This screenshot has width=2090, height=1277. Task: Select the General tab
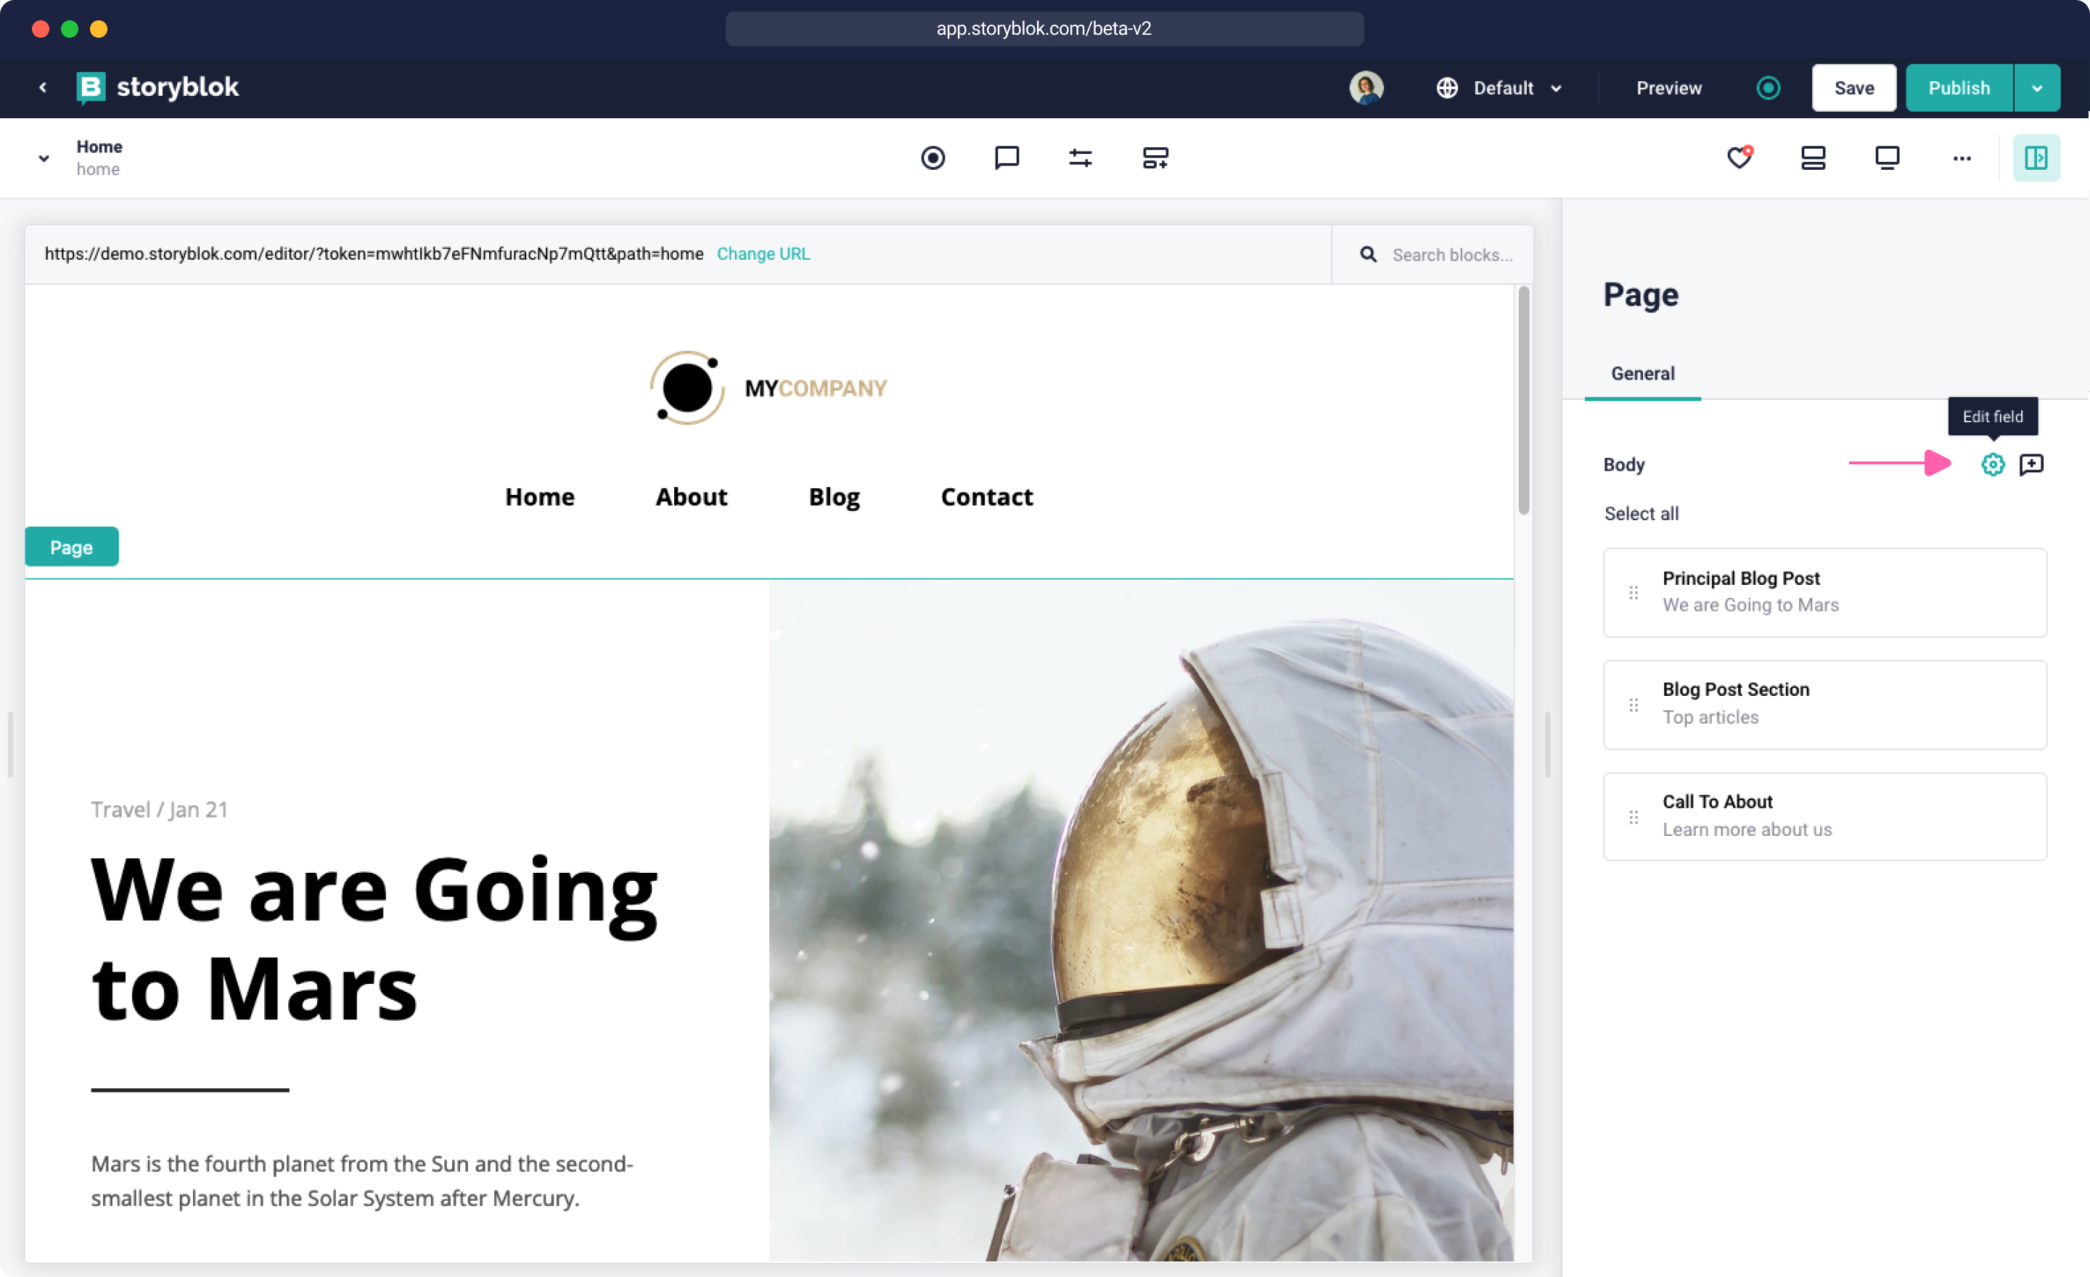[1642, 373]
